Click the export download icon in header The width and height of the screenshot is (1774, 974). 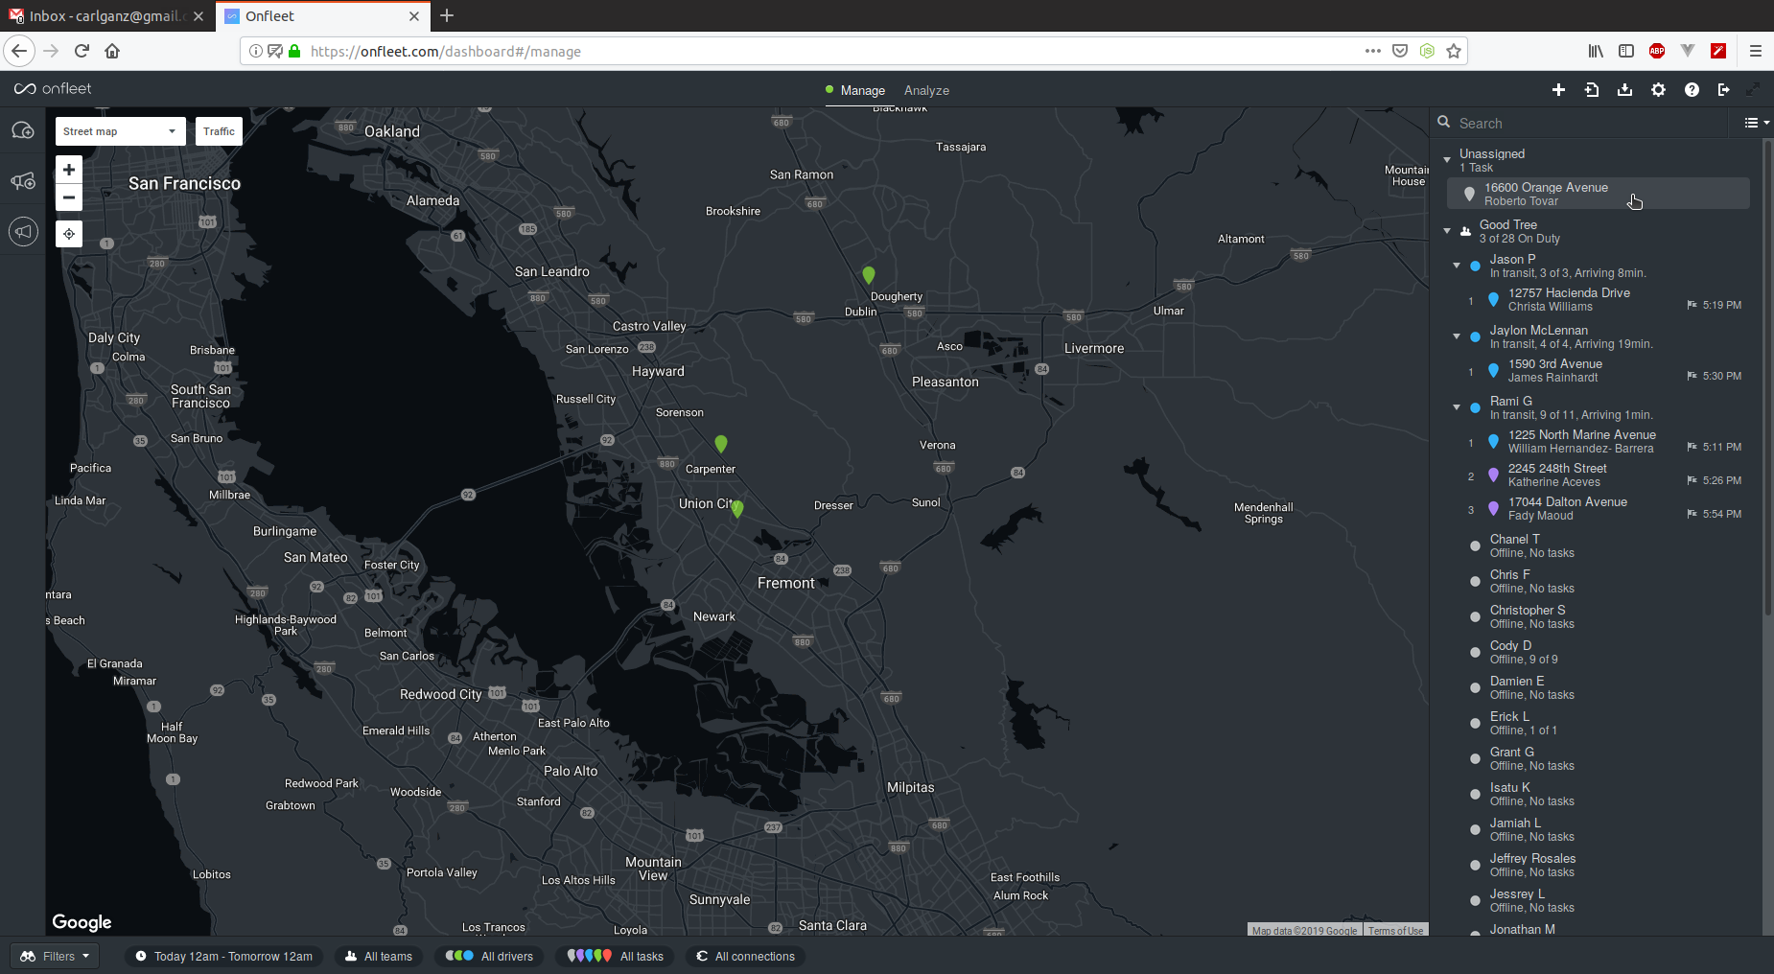[x=1624, y=90]
